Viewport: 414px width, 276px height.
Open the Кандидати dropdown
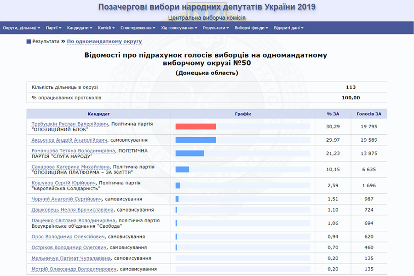pos(80,28)
